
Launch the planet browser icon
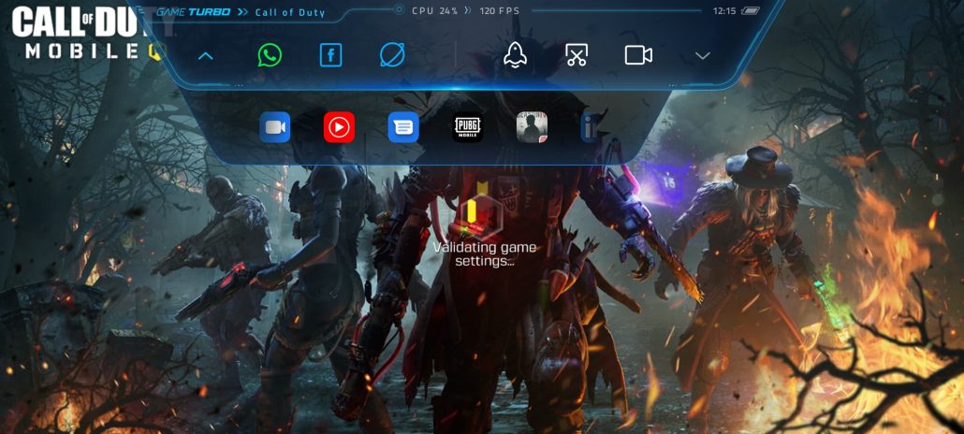coord(392,55)
